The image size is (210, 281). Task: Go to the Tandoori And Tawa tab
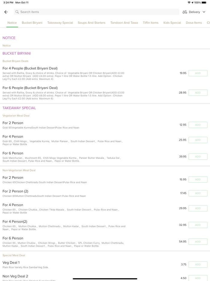pyautogui.click(x=124, y=23)
